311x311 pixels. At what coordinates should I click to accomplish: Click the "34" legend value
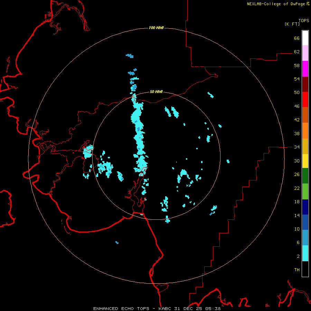pos(297,147)
